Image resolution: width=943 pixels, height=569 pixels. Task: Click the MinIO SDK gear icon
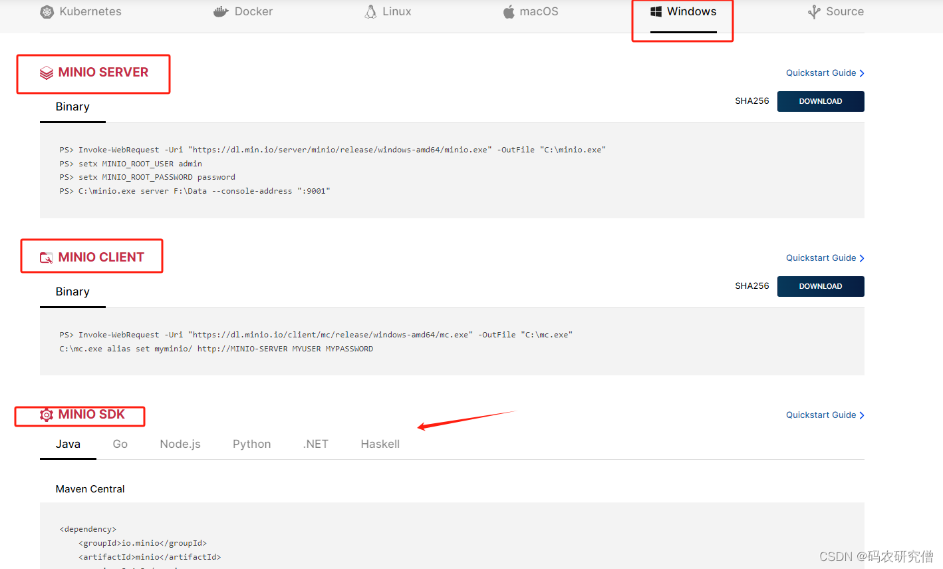point(47,415)
